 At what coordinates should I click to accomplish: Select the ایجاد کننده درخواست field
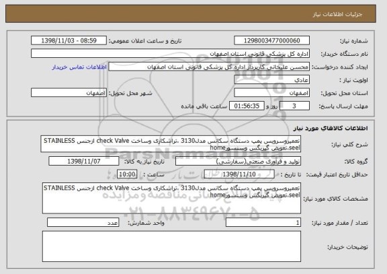209,67
